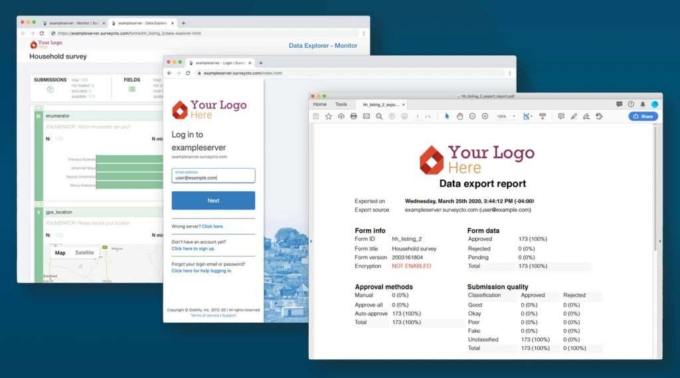Click the cloud upload icon in PDF toolbar
The image size is (680, 378).
pos(341,116)
